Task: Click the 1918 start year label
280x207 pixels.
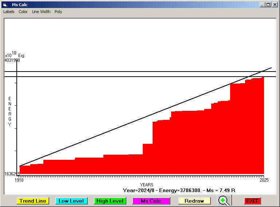Action: coord(19,180)
